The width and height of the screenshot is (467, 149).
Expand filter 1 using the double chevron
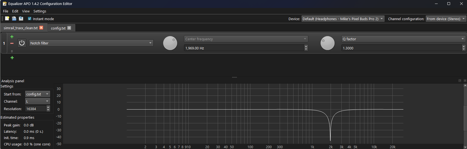[12, 51]
